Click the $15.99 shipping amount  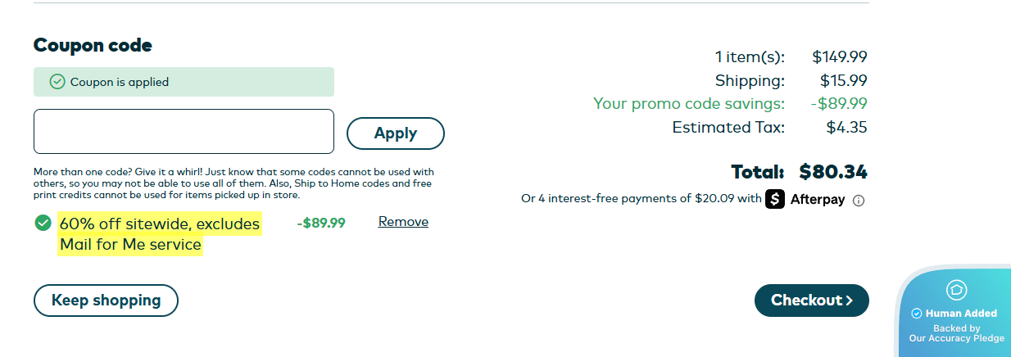click(843, 81)
